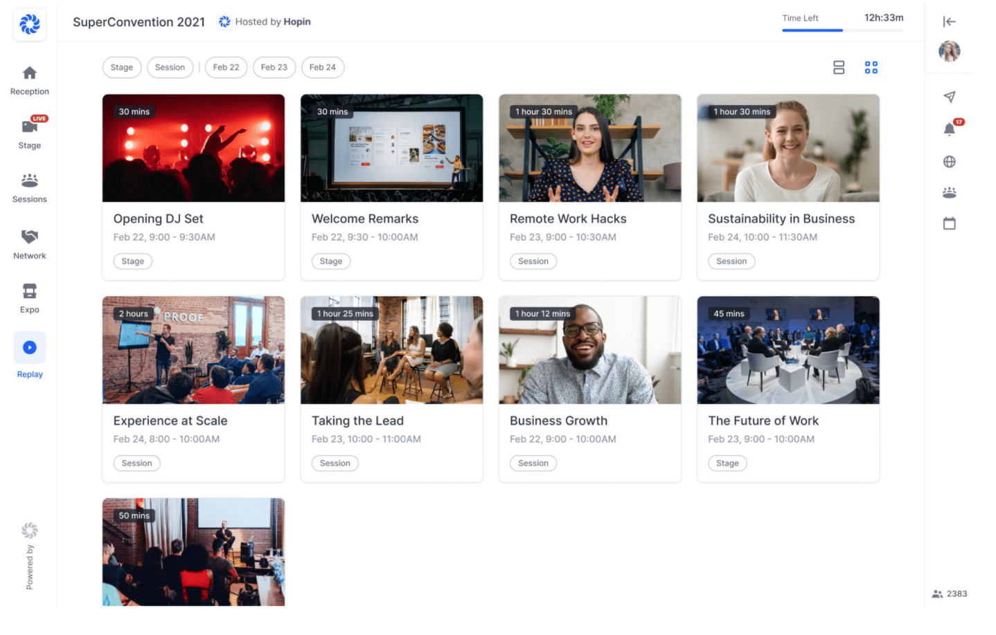Click the Powered by Hopin logo
Viewport: 996px width, 635px height.
[x=30, y=531]
